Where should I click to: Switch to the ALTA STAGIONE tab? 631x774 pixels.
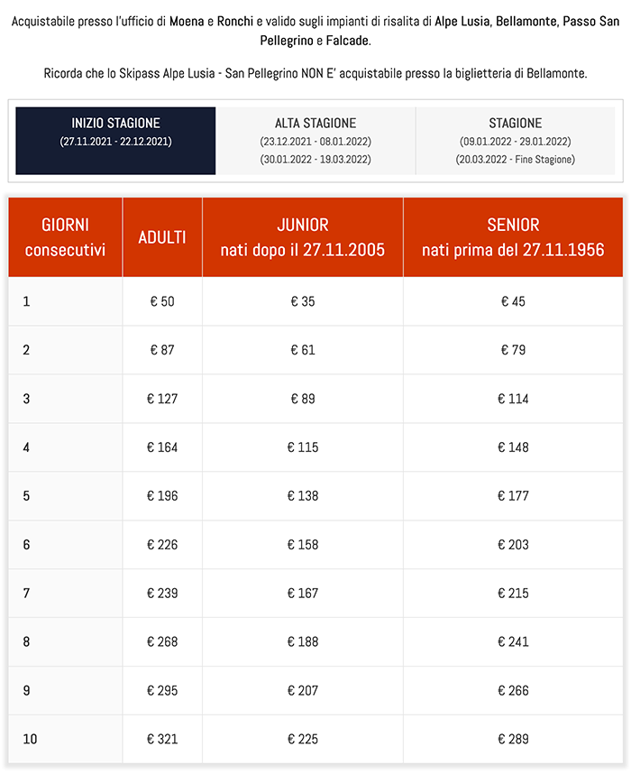(315, 141)
